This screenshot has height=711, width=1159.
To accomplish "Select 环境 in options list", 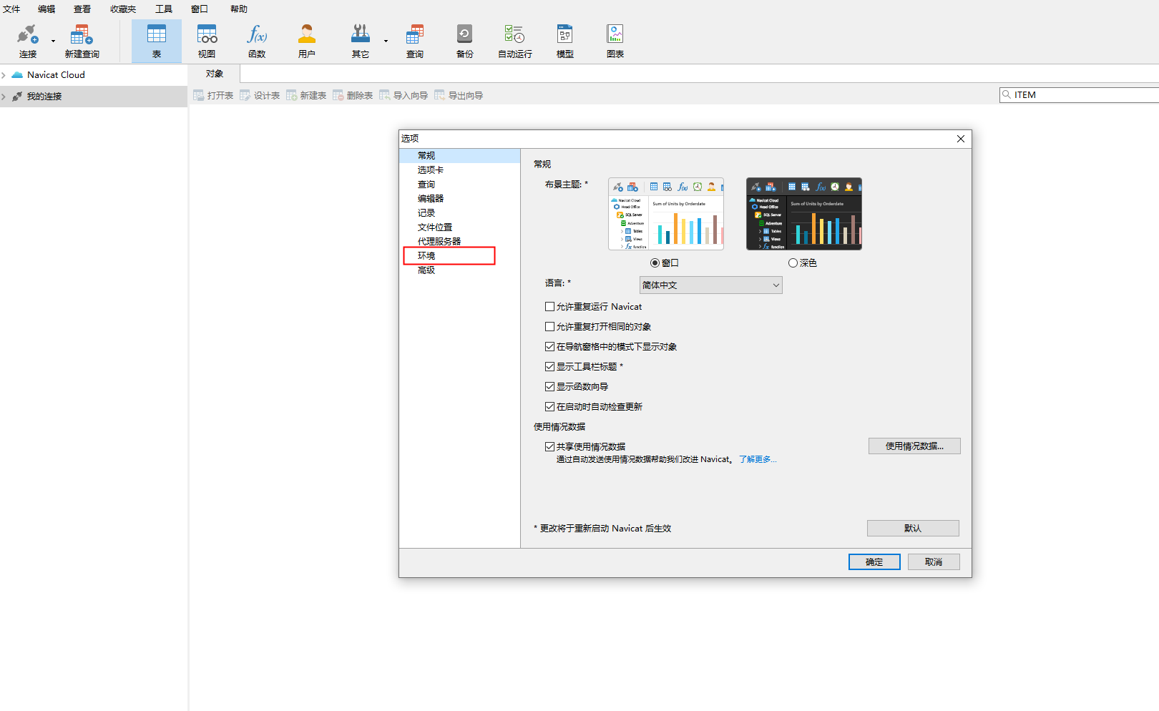I will pyautogui.click(x=460, y=255).
